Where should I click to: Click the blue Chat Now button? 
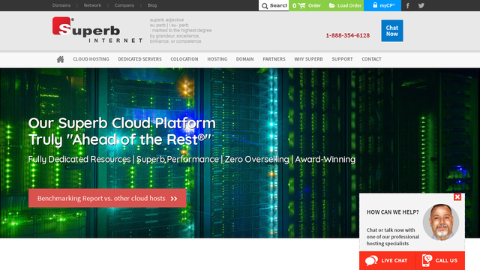[x=392, y=31]
